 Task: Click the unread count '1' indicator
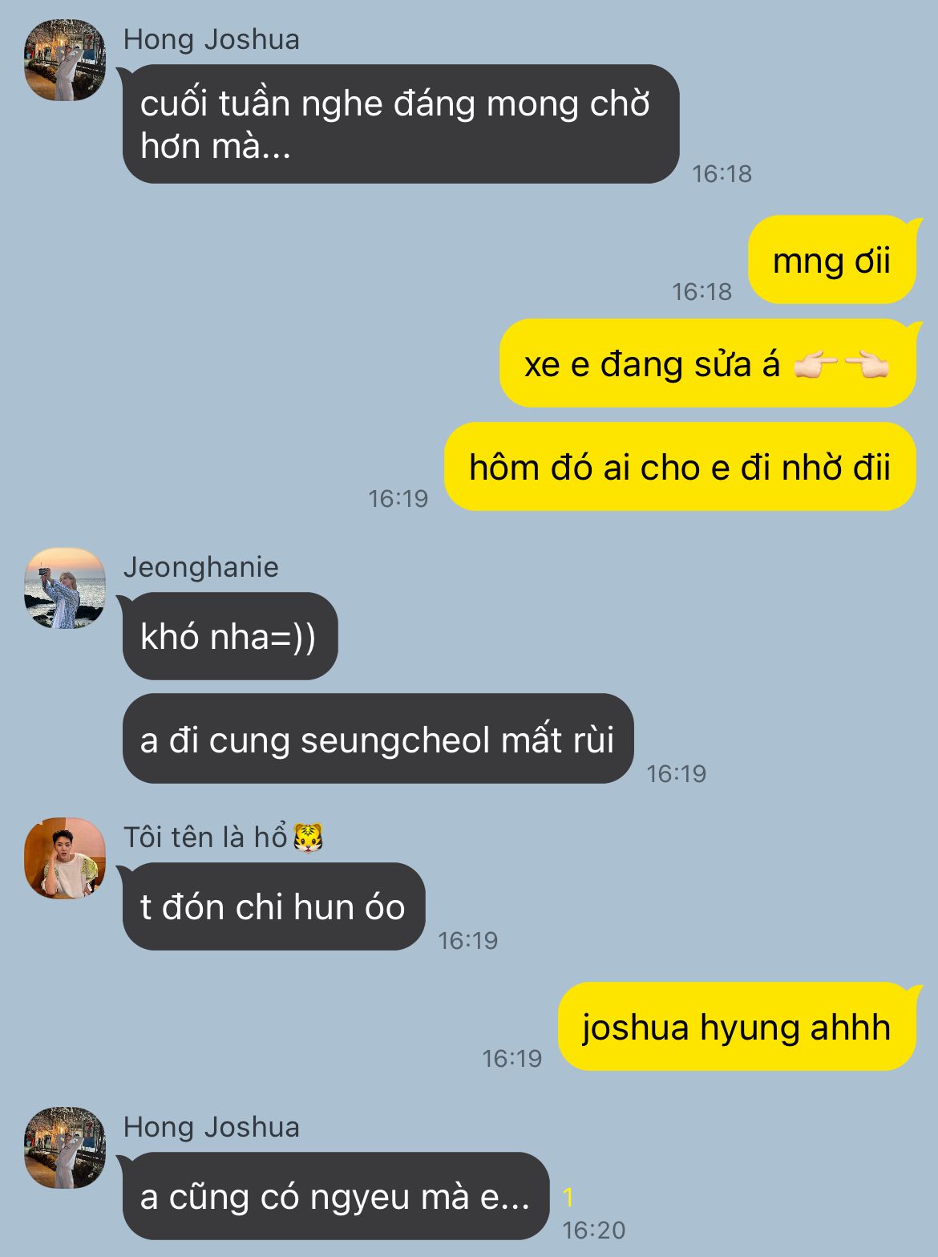tap(568, 1198)
